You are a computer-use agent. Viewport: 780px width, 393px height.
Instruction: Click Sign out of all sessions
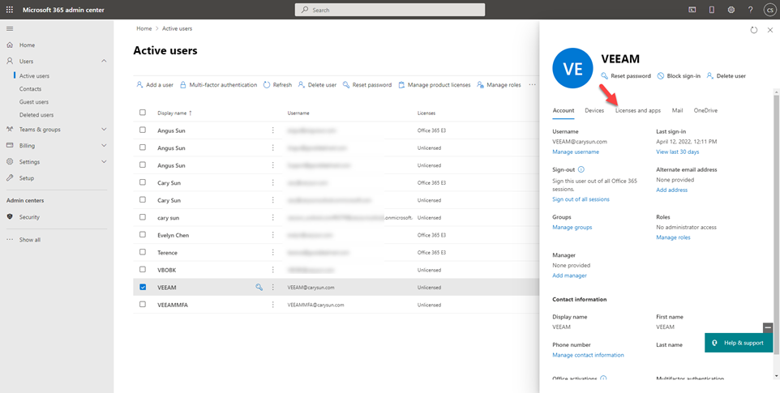point(581,199)
